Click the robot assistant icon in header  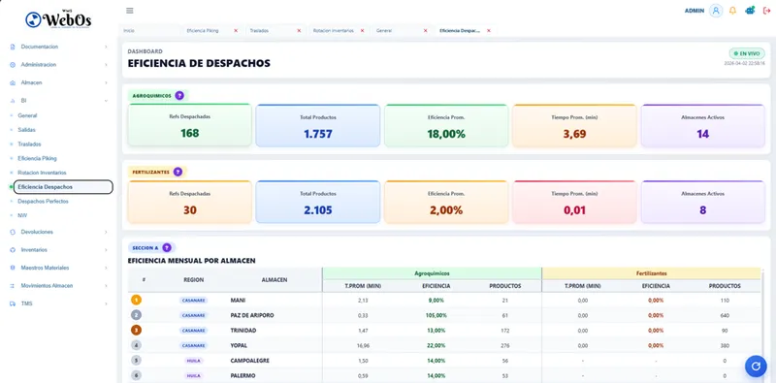pos(750,11)
